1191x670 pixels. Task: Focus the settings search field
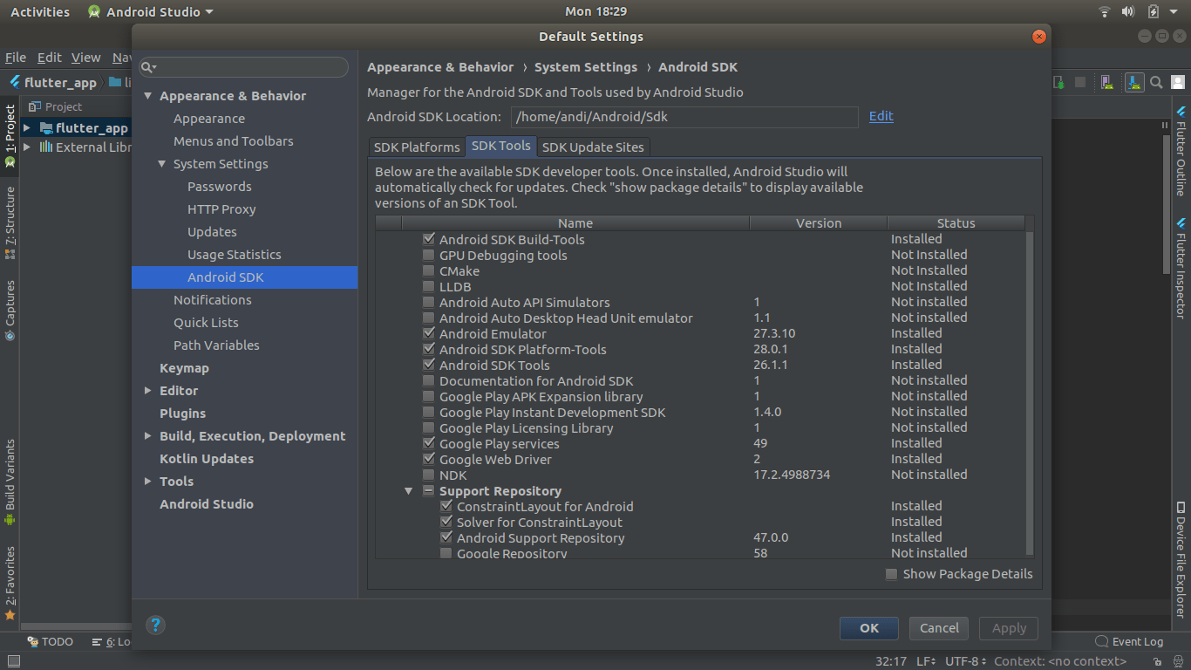244,67
